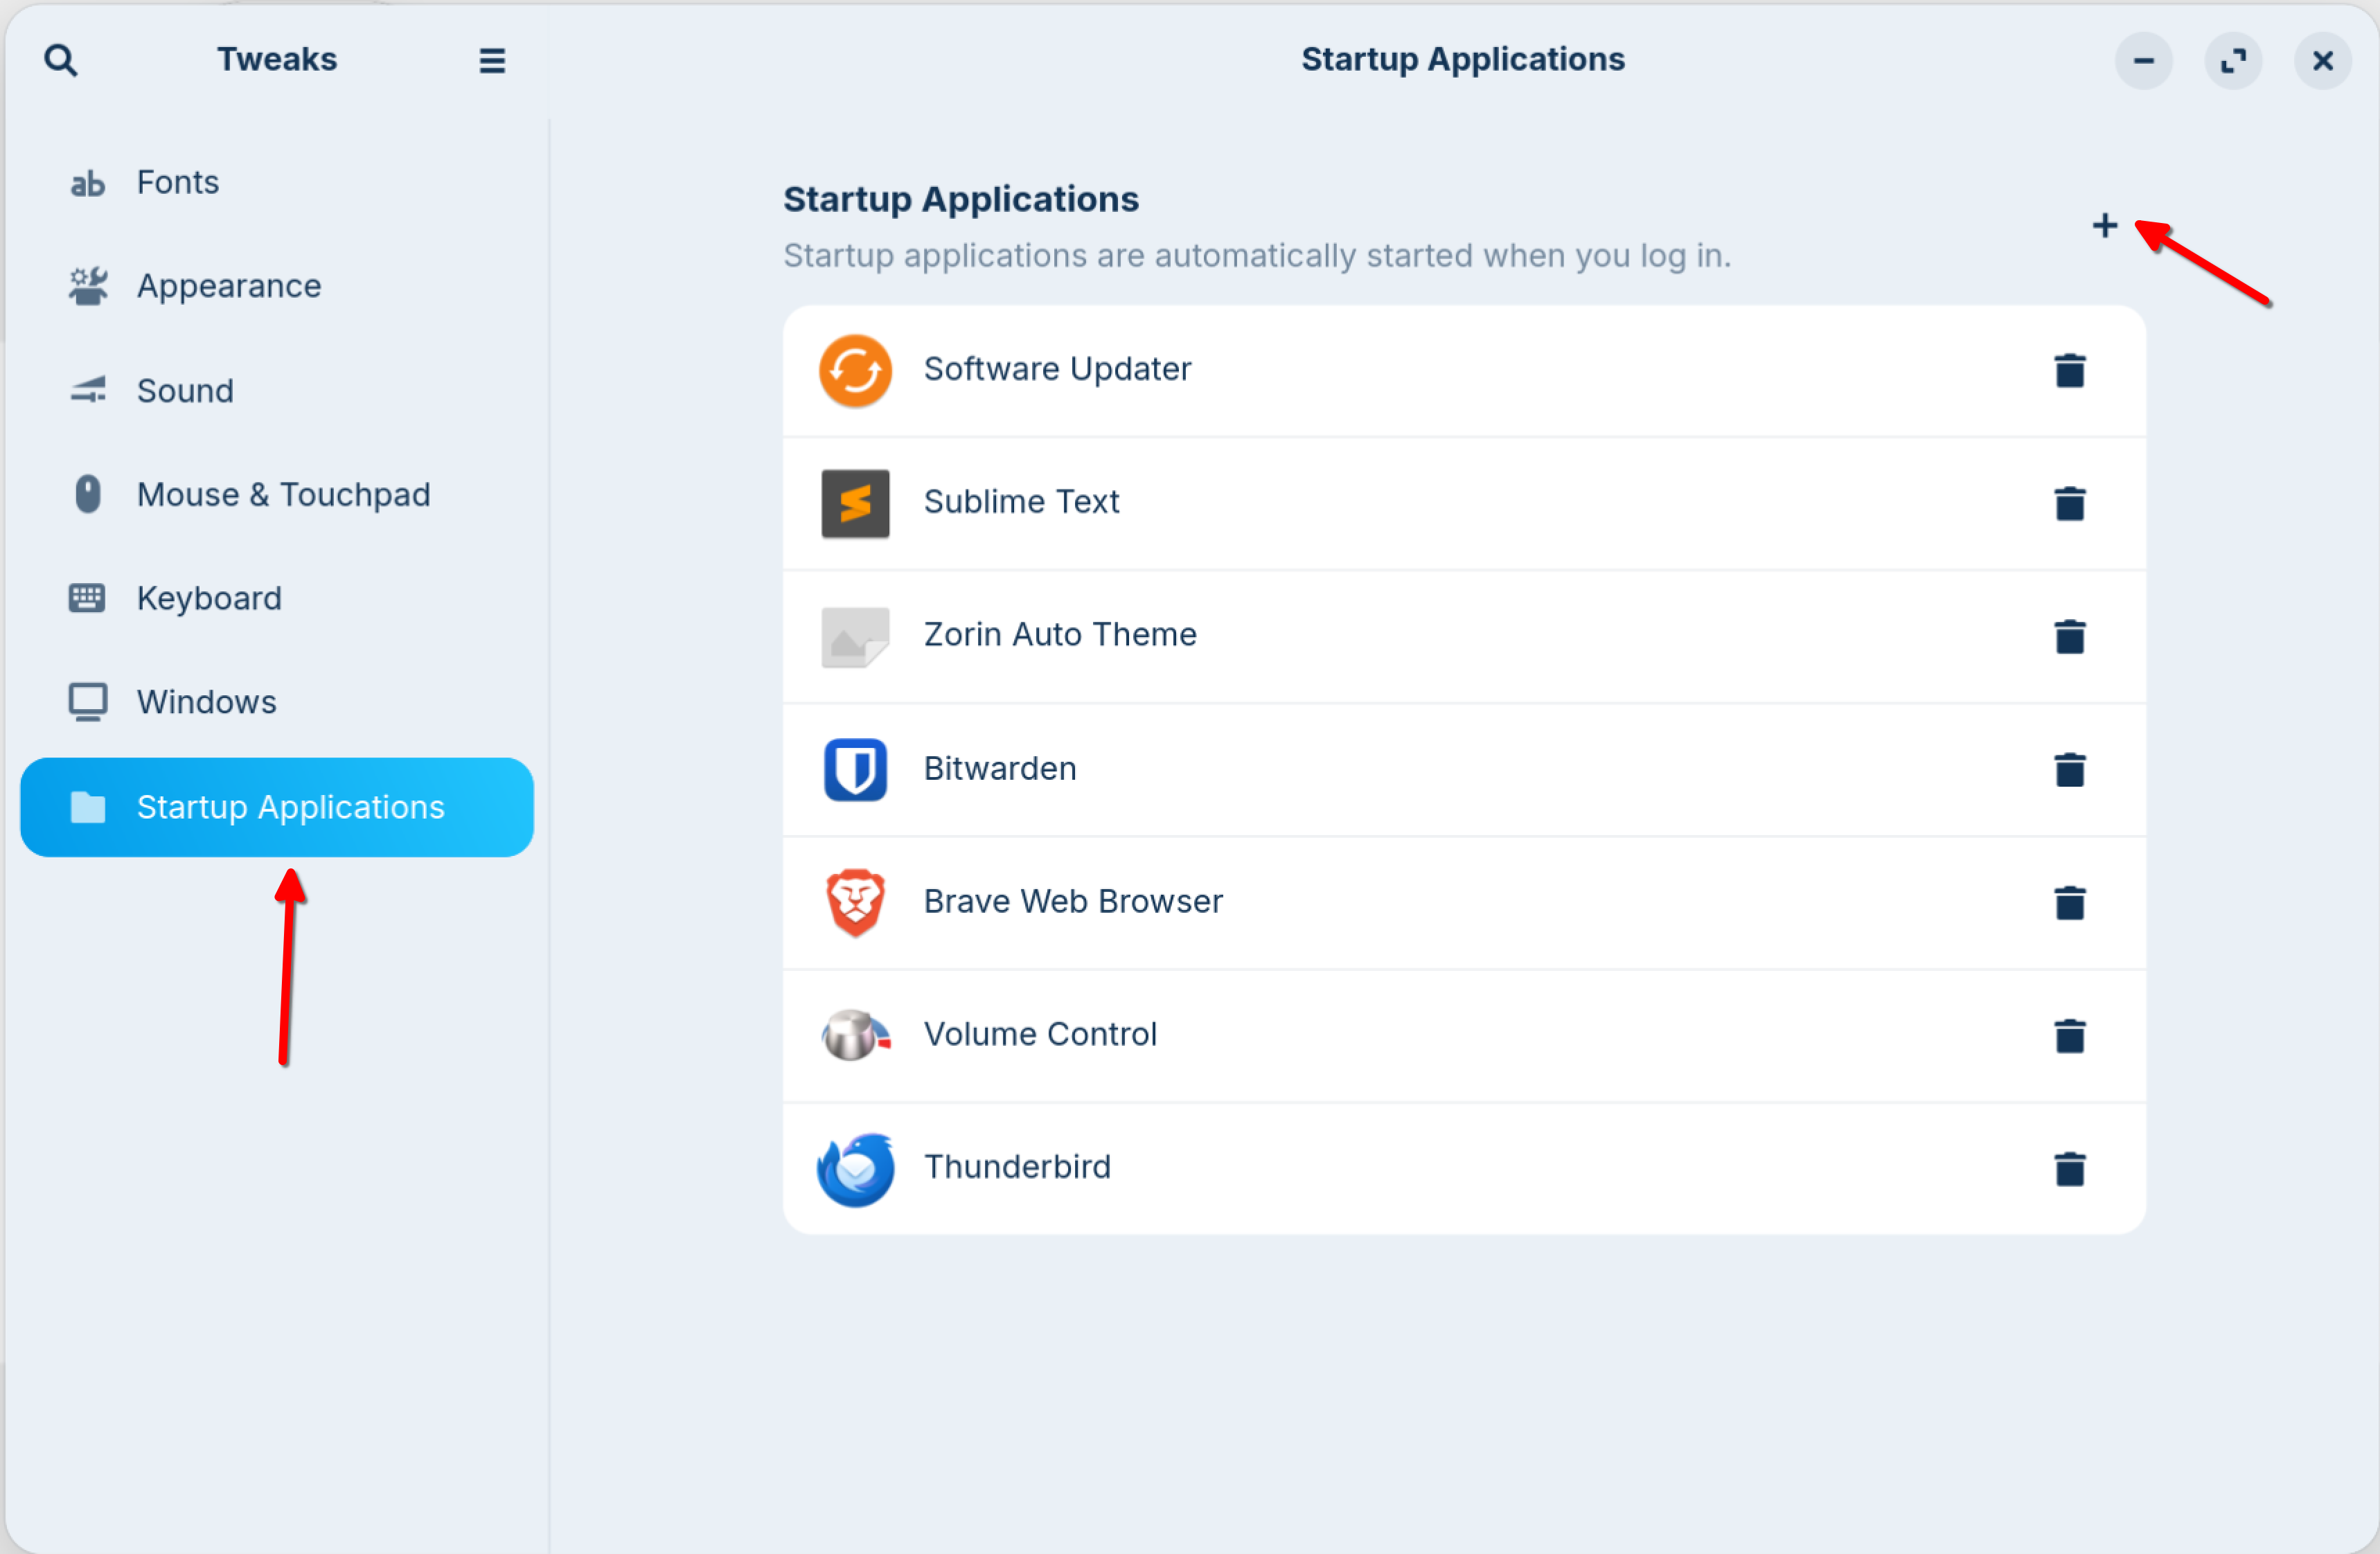
Task: Switch to Appearance section
Action: coord(228,286)
